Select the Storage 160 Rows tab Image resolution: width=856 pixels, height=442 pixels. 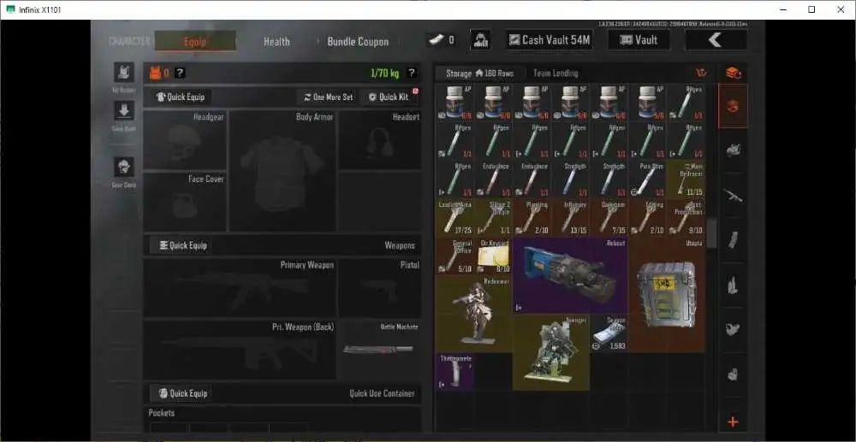coord(479,73)
